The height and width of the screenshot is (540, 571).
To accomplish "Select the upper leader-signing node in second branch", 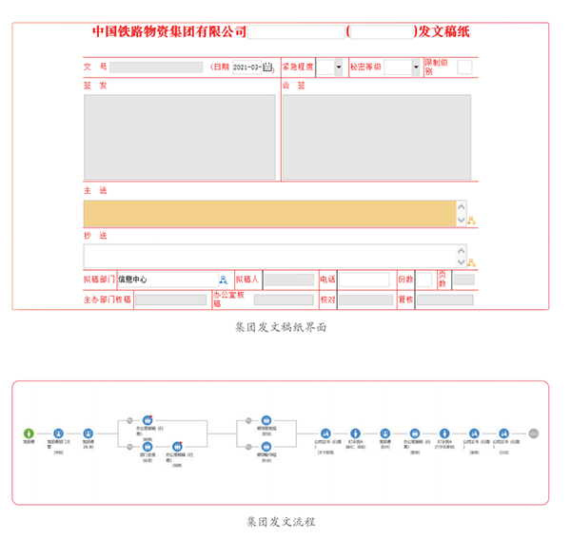I will tap(266, 420).
